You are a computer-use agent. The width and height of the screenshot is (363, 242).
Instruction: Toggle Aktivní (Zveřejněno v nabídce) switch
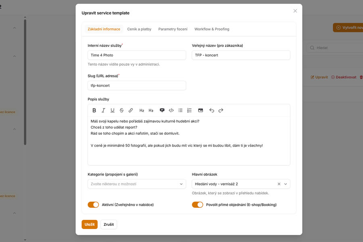(x=93, y=204)
